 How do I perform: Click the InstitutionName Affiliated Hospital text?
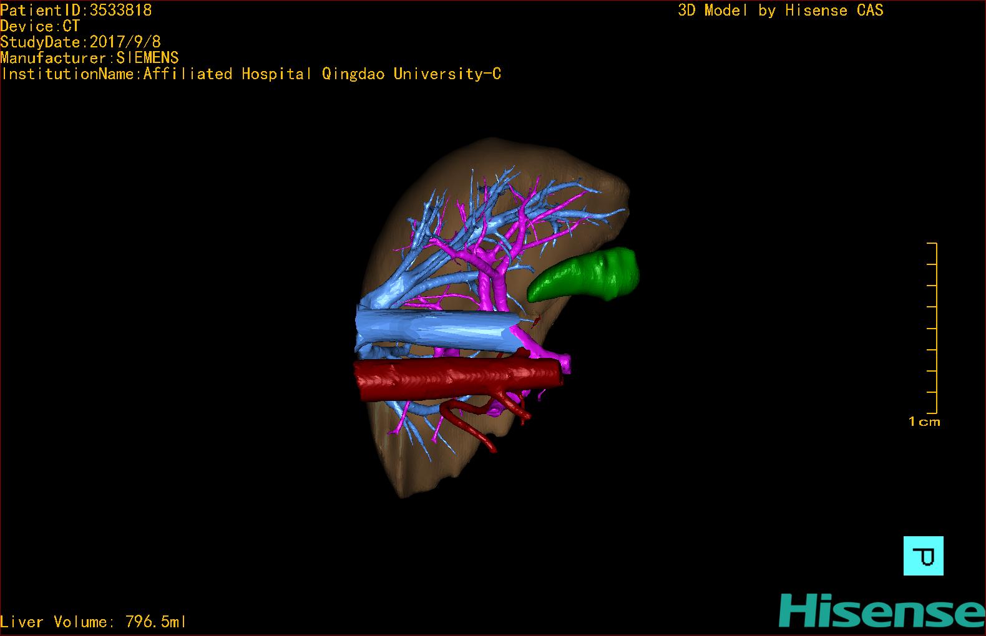[x=251, y=74]
